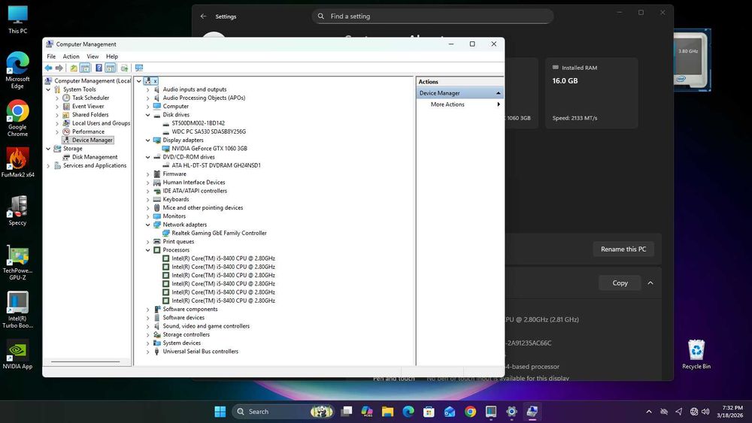Show hidden icons chevron in system tray
The height and width of the screenshot is (423, 752).
click(649, 412)
